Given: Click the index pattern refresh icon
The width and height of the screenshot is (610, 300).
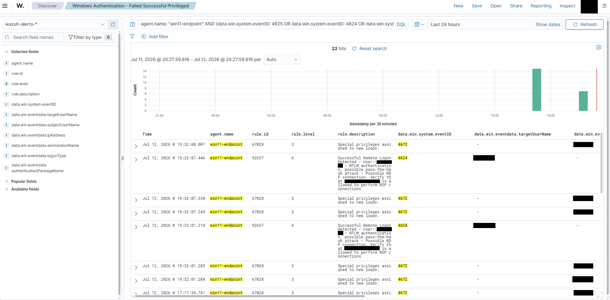Looking at the screenshot, I should (x=113, y=24).
